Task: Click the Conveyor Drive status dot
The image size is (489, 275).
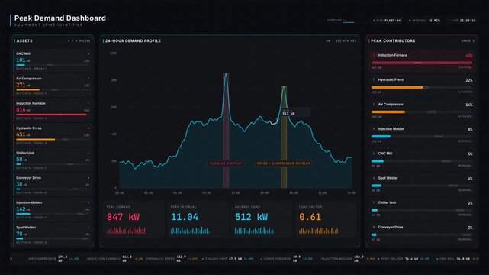Action: coord(88,178)
